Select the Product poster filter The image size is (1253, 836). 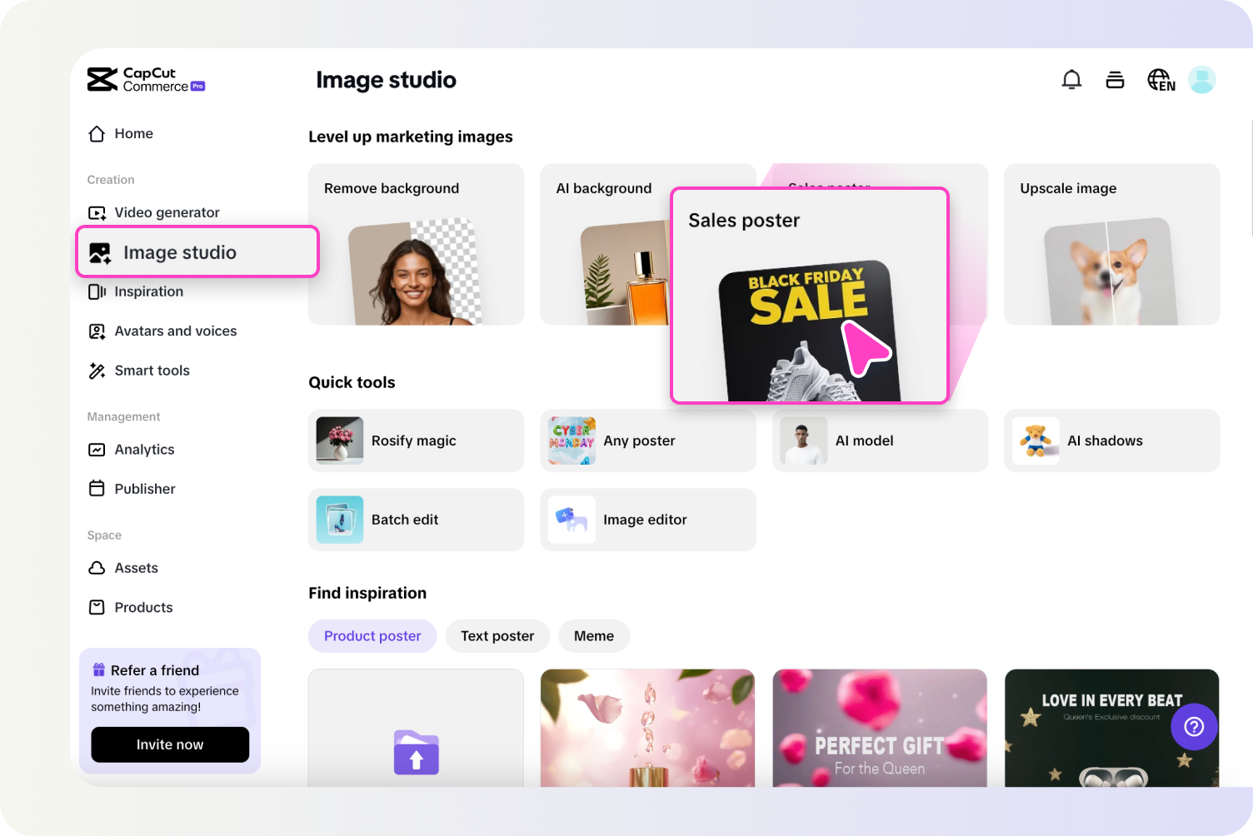click(x=372, y=635)
